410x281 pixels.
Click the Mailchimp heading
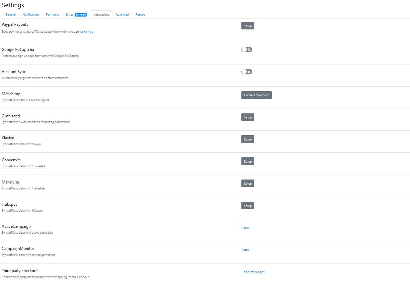pyautogui.click(x=11, y=94)
